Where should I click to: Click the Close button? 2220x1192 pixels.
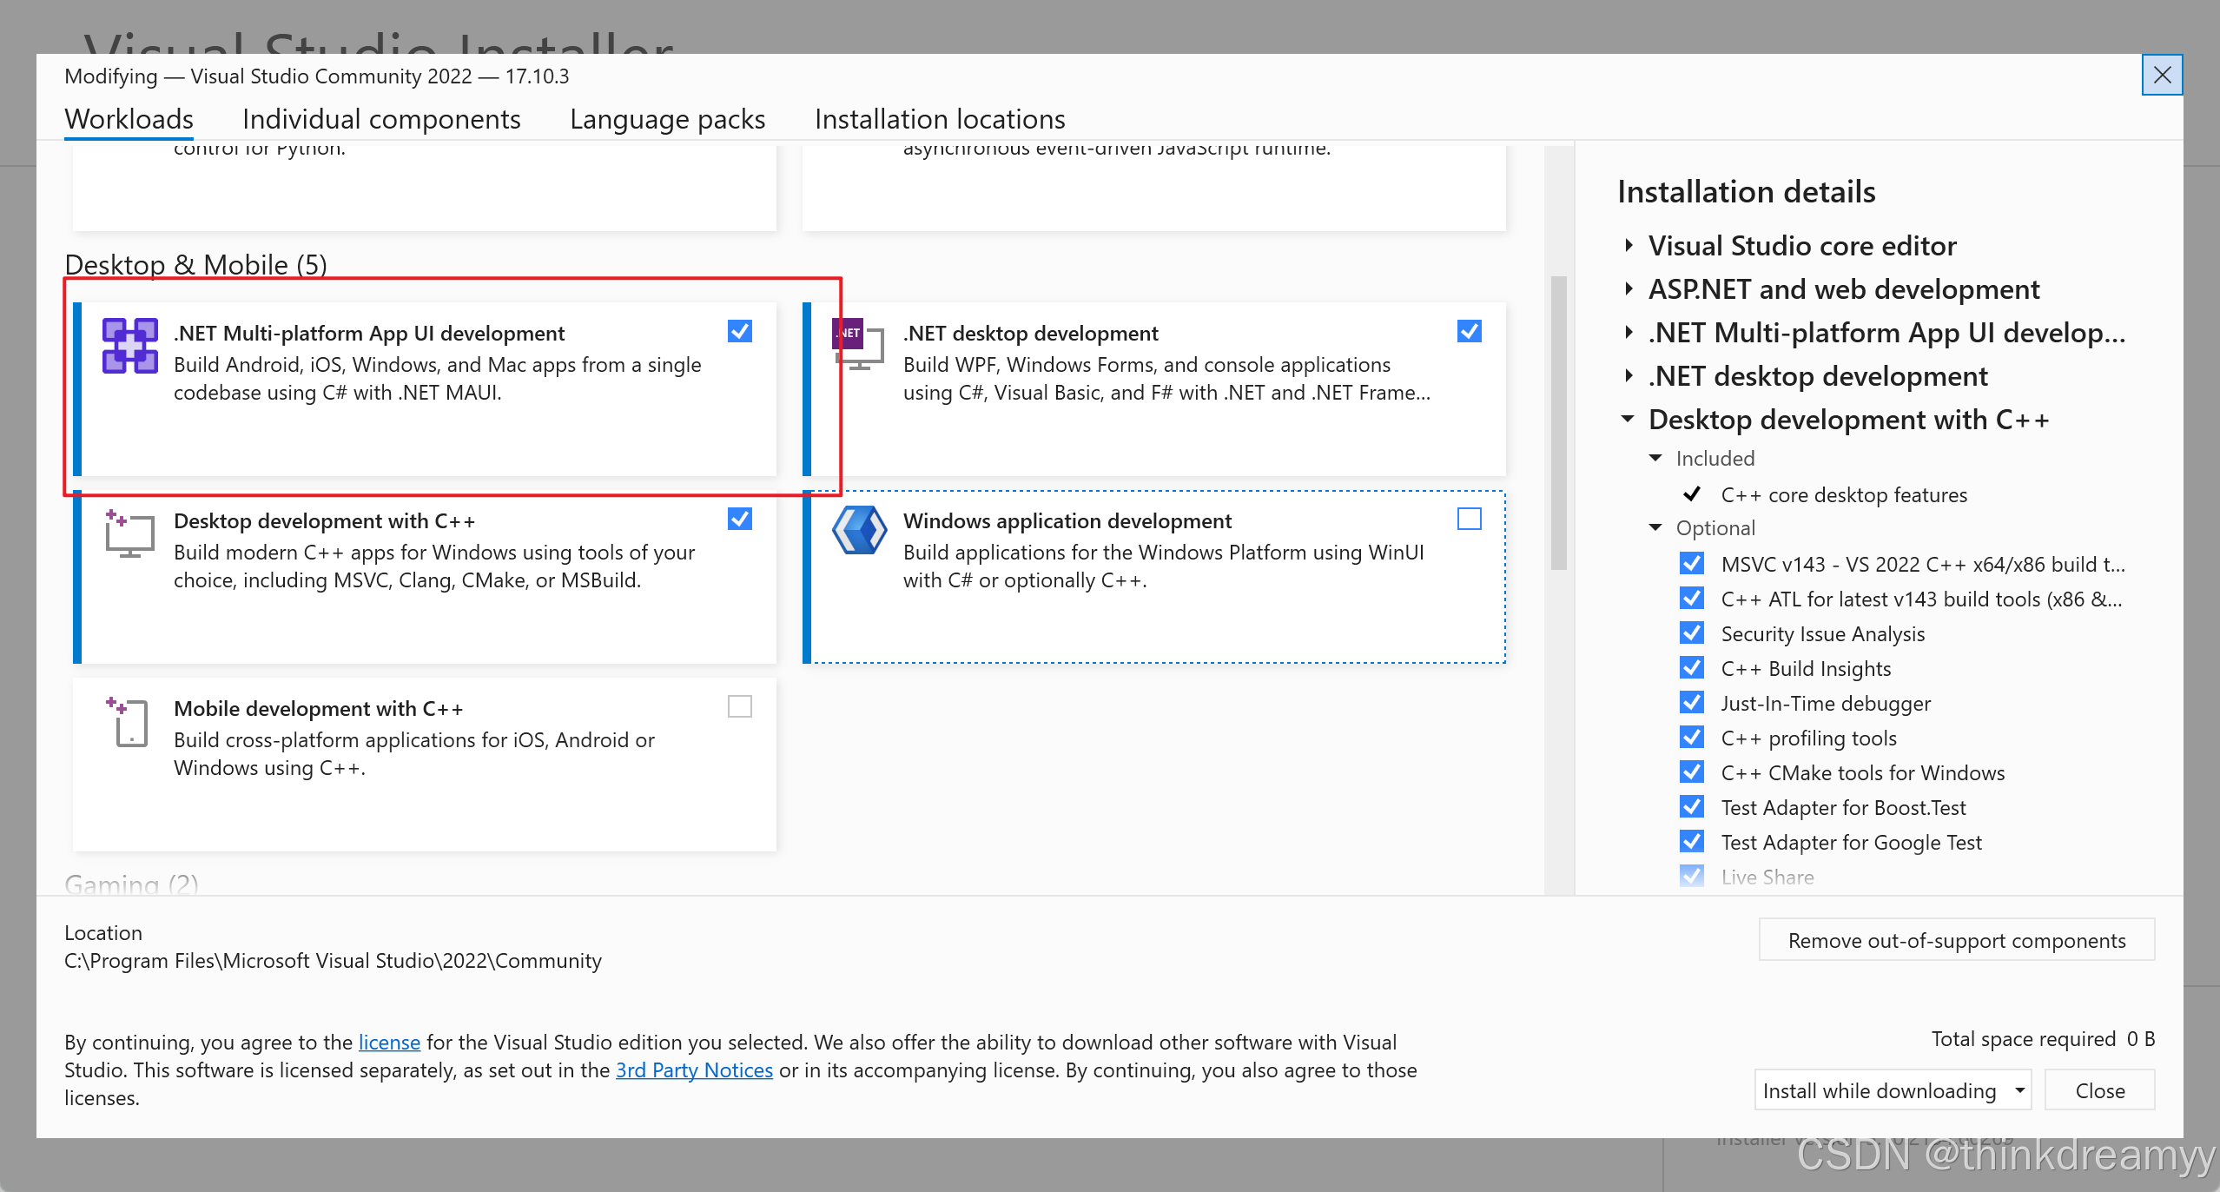pos(2100,1090)
